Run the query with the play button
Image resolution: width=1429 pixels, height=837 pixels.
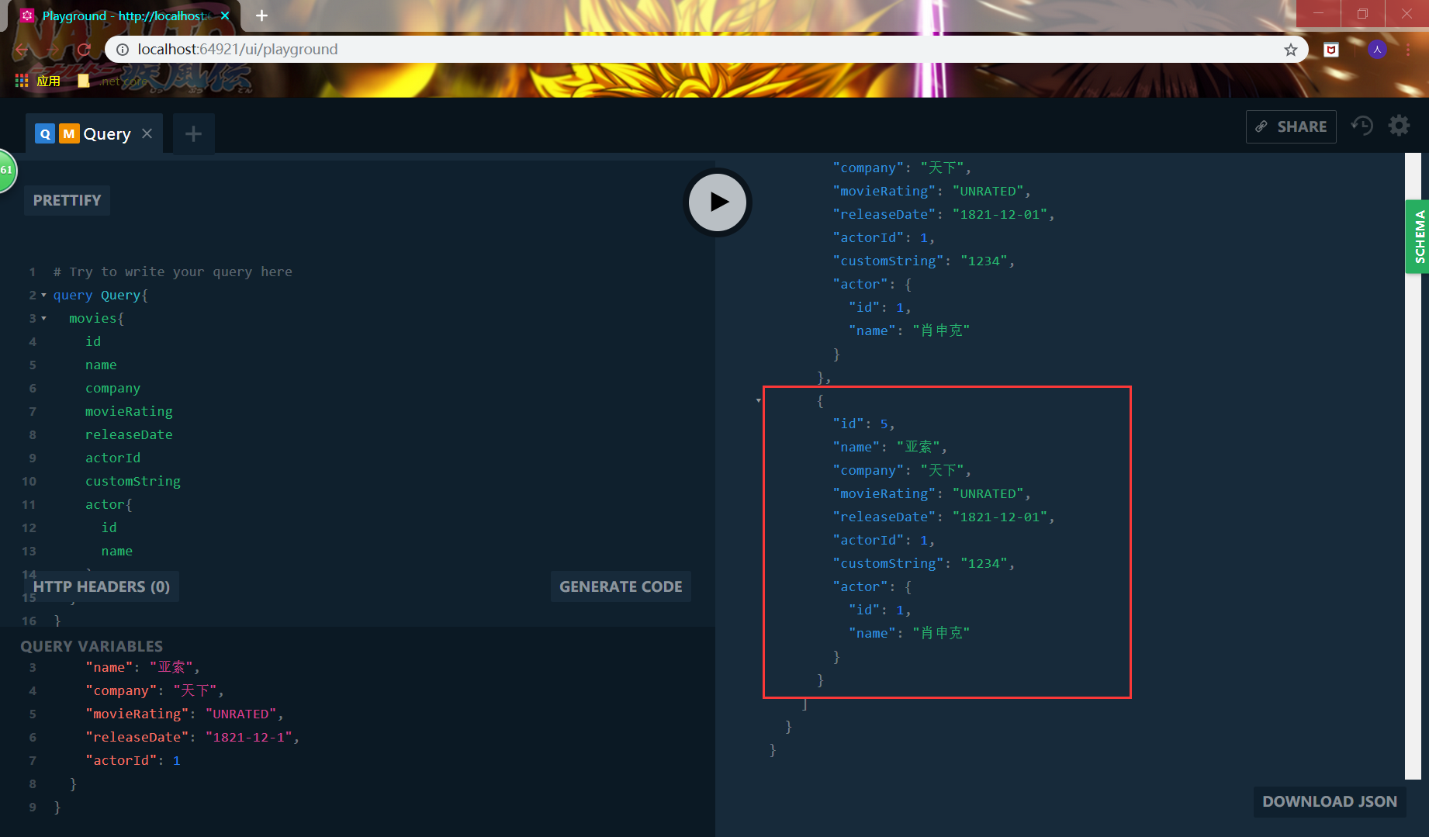718,202
